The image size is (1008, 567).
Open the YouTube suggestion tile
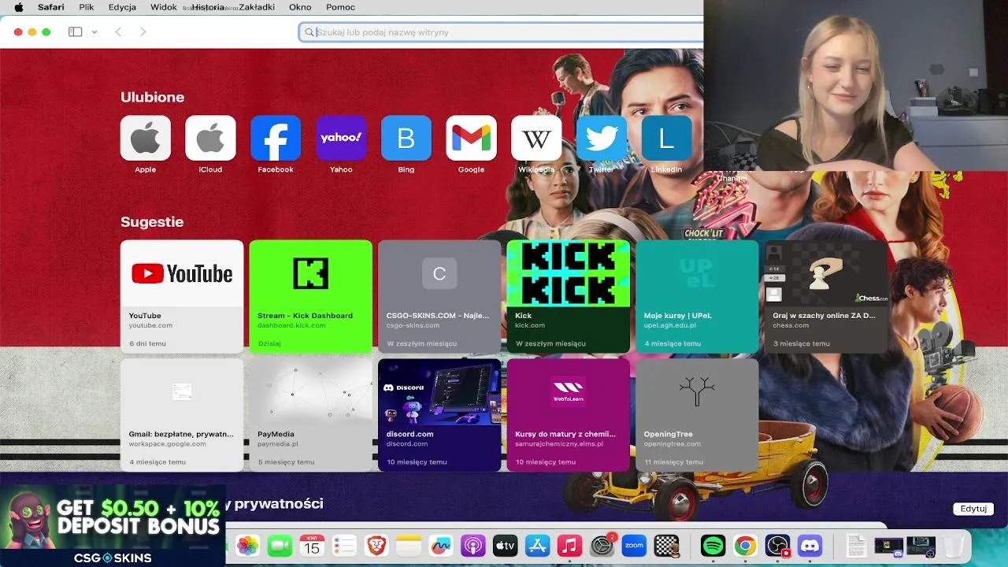182,297
